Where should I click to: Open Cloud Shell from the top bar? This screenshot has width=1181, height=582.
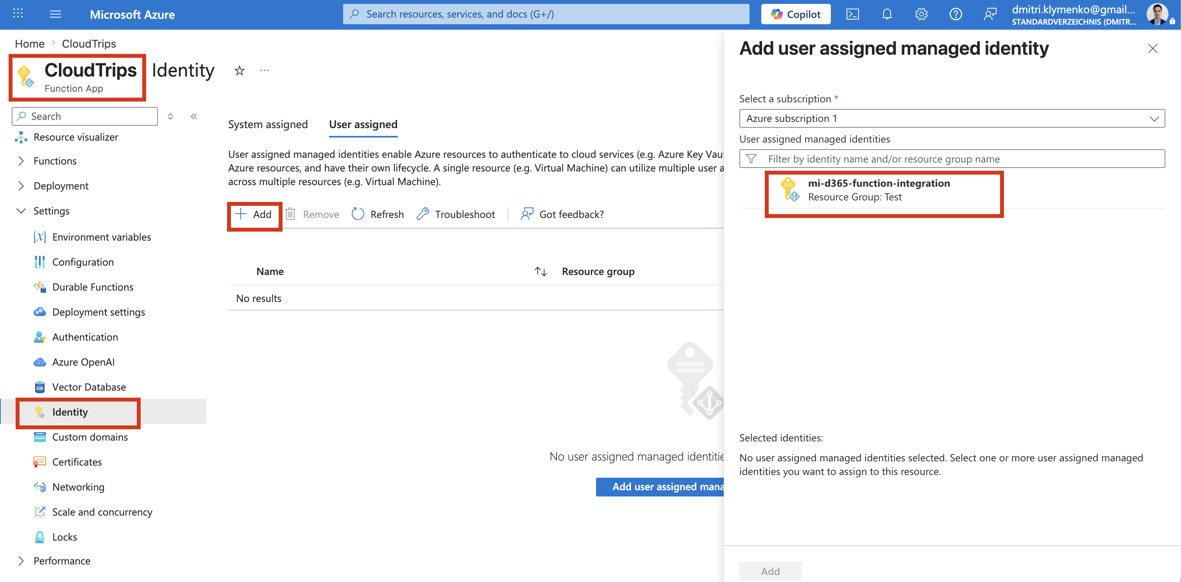click(852, 14)
